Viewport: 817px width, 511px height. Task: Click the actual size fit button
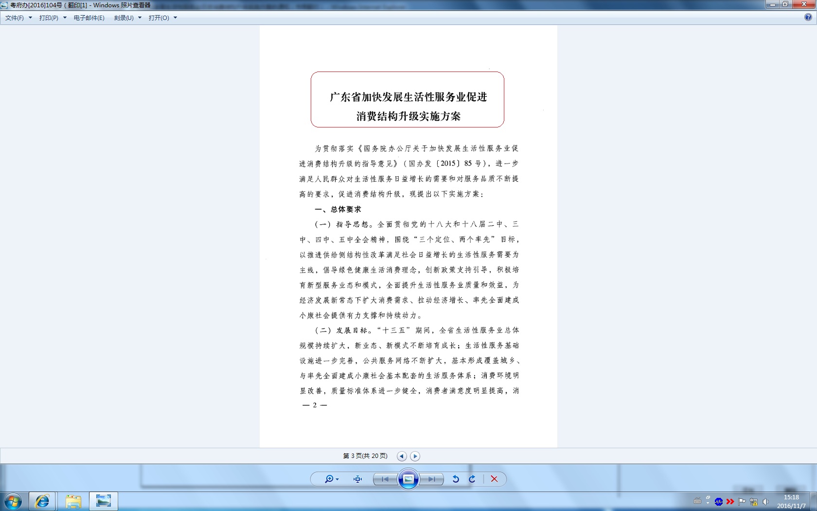[358, 479]
